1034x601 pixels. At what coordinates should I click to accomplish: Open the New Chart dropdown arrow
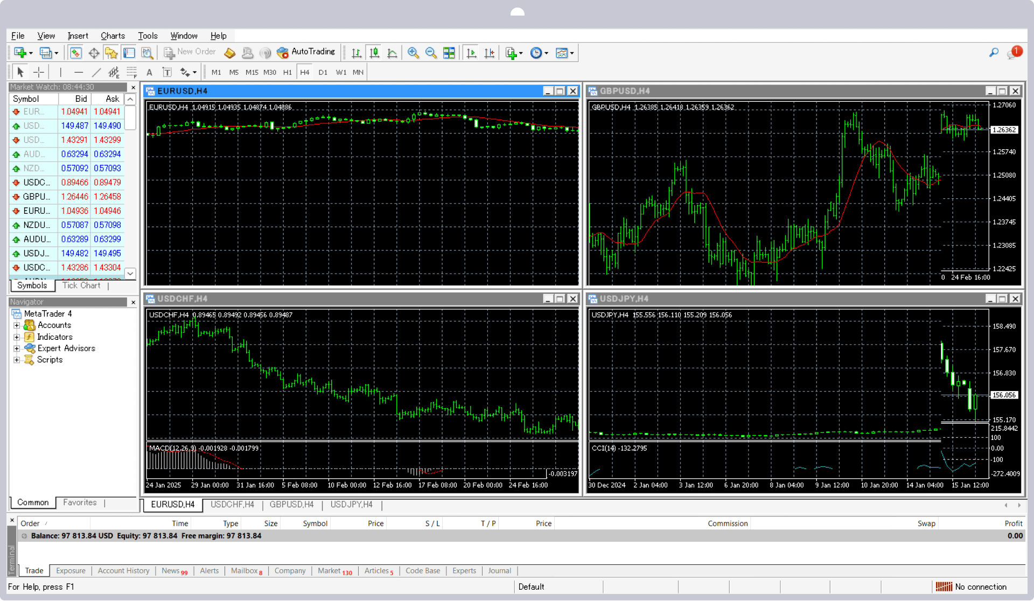tap(31, 53)
